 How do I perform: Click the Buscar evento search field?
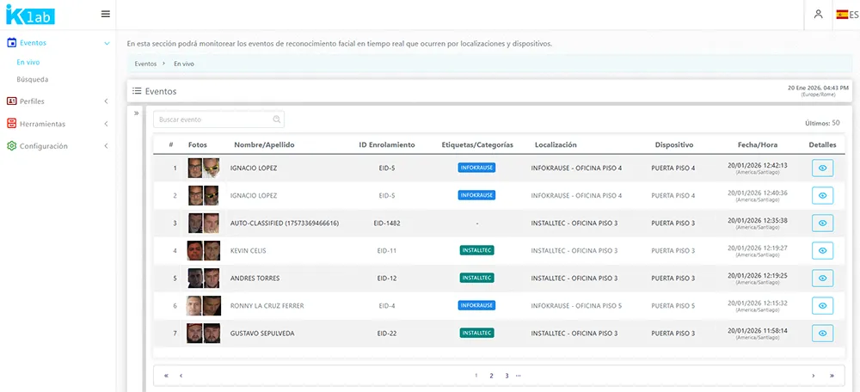[211, 120]
